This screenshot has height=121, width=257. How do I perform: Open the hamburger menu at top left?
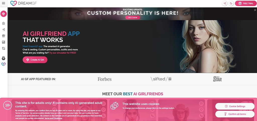[x=4, y=3]
